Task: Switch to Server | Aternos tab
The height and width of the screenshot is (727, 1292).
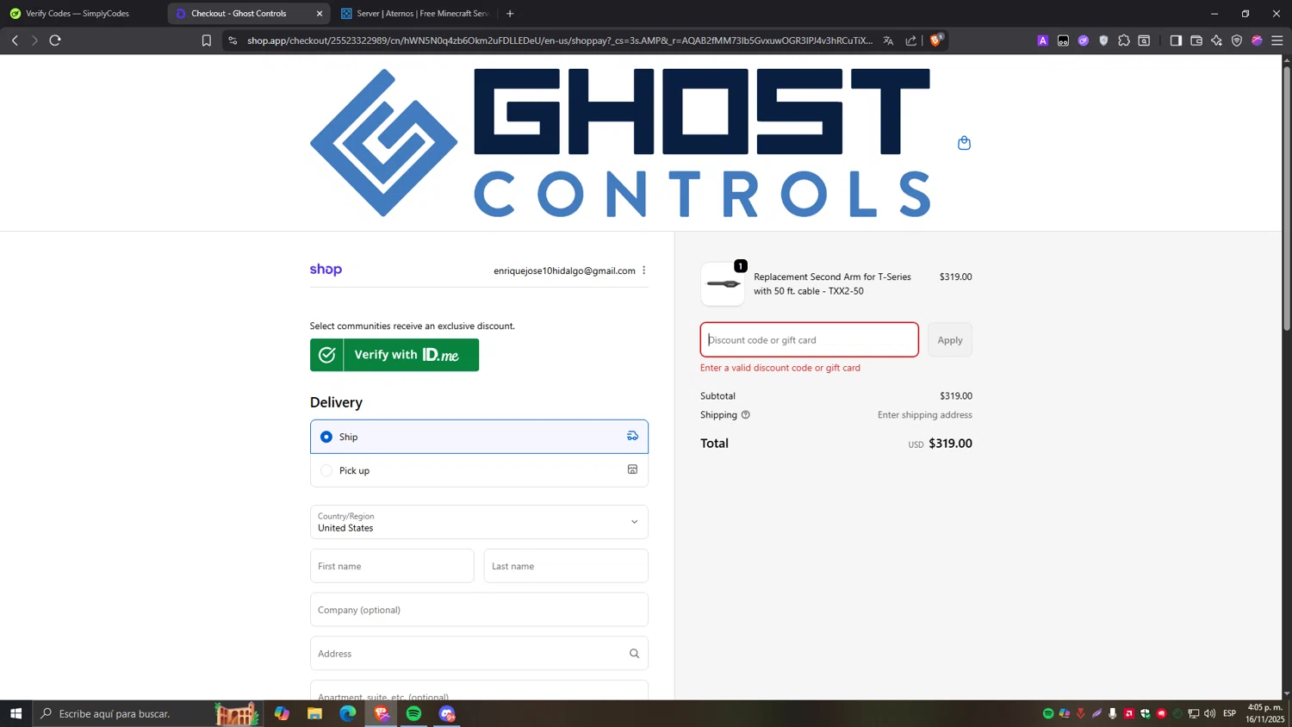Action: (x=416, y=14)
